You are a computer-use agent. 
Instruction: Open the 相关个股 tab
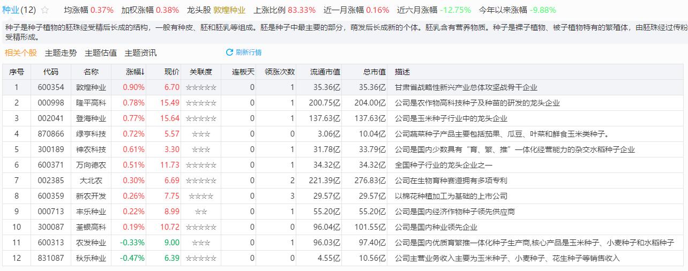pos(21,52)
